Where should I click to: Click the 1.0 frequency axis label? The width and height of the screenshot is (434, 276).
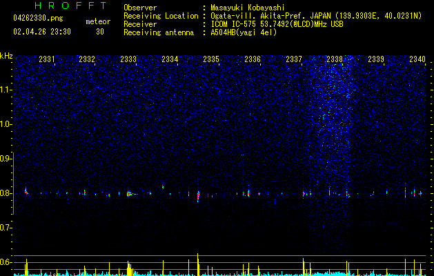(6, 124)
